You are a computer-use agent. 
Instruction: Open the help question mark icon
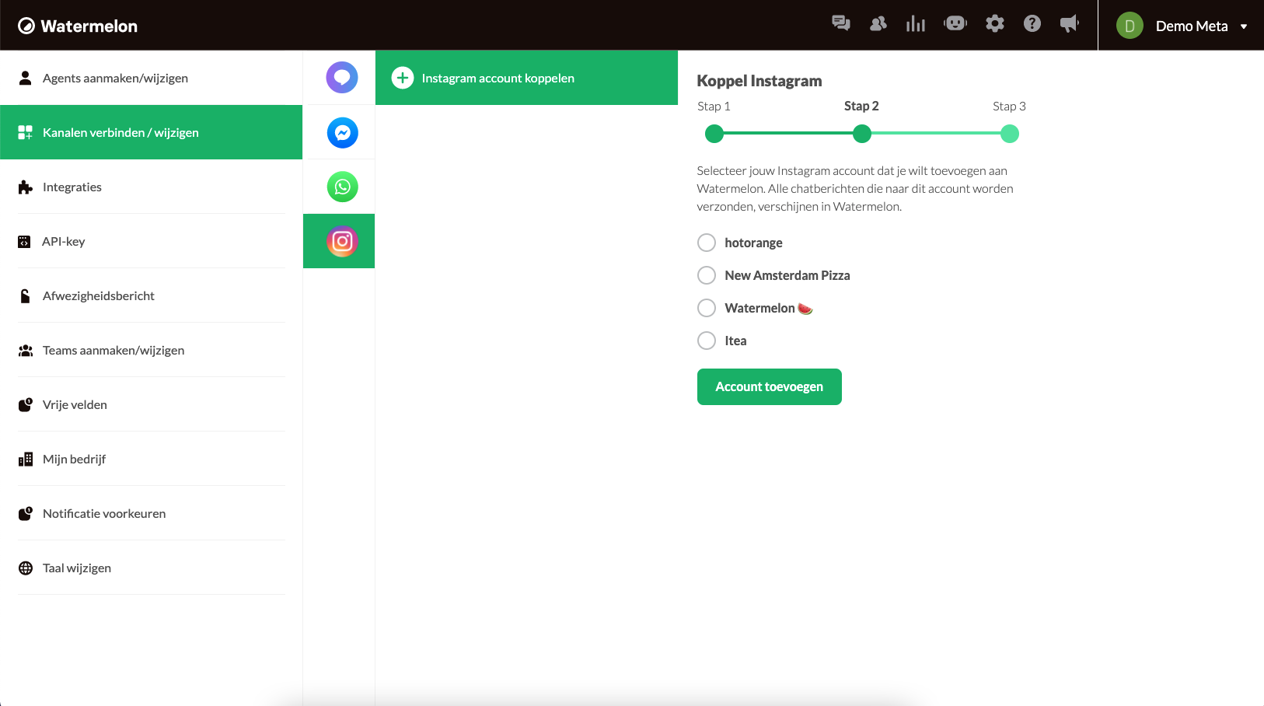[1032, 23]
